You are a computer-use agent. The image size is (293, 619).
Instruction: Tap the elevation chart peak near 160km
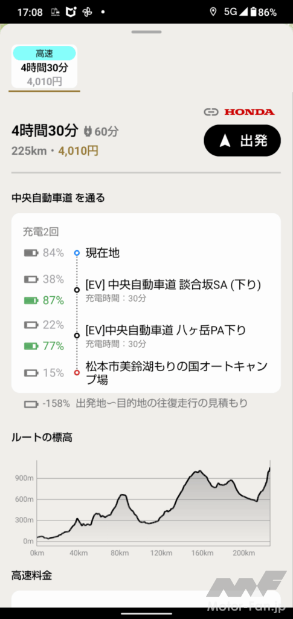pos(199,471)
